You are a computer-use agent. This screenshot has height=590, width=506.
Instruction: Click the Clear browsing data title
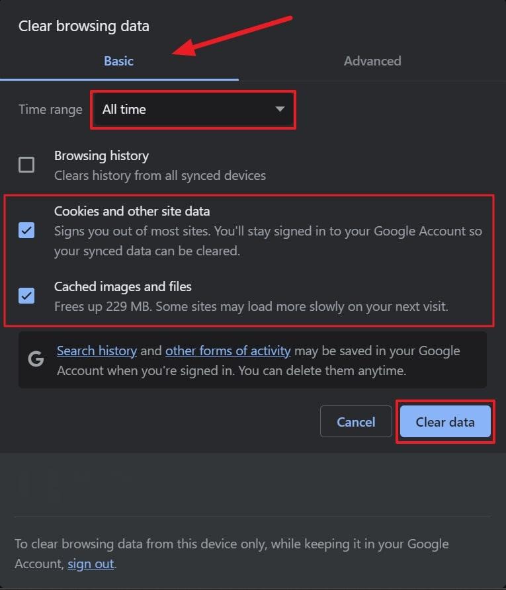[x=84, y=26]
